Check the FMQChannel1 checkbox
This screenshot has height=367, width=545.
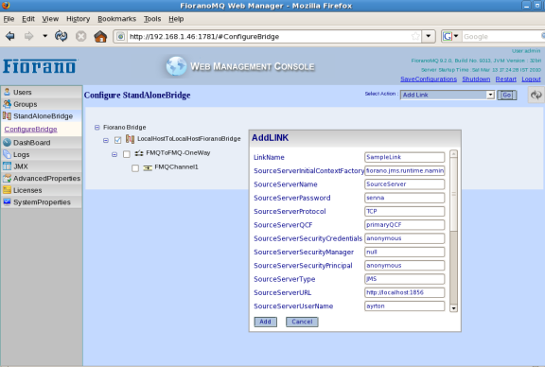[135, 168]
